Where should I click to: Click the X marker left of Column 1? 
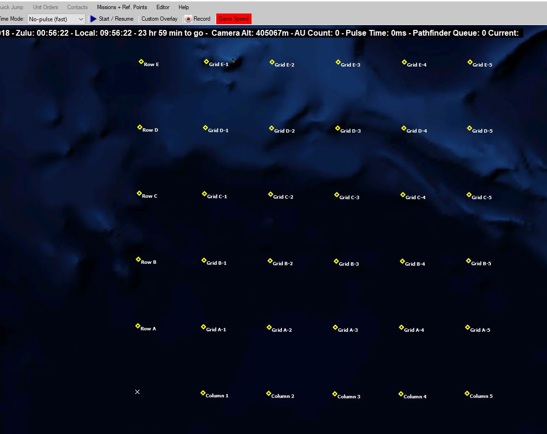(x=138, y=392)
